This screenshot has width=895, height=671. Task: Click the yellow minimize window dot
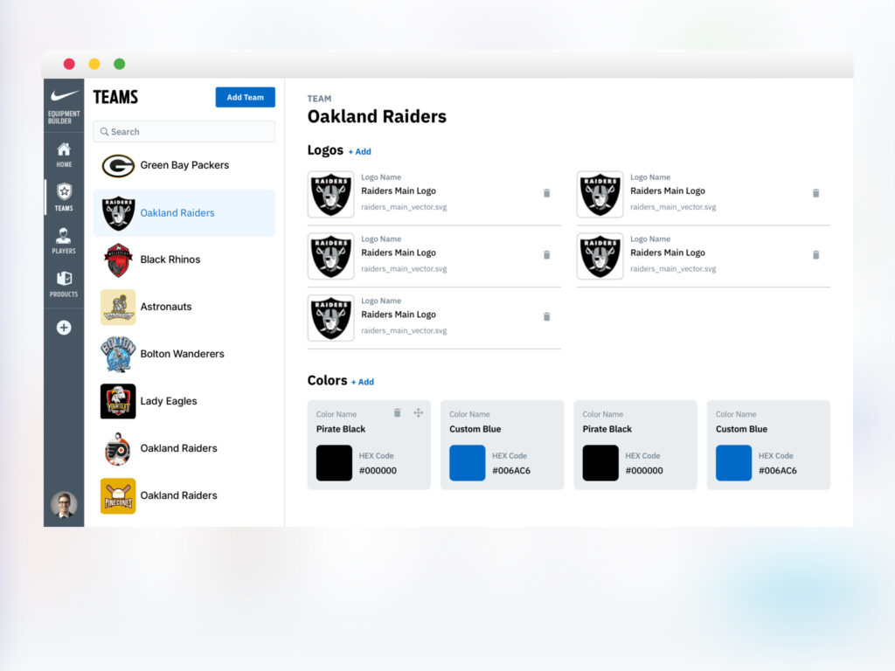point(94,64)
